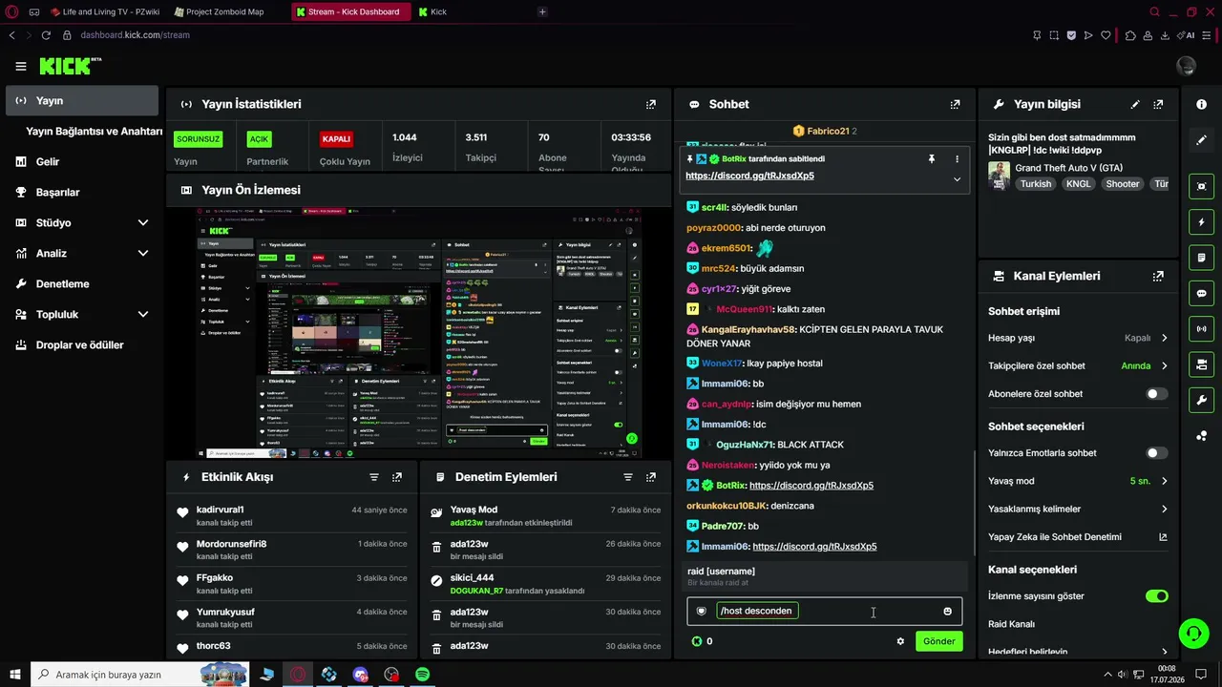Viewport: 1222px width, 687px height.
Task: Expand the Stüdyo sidebar section
Action: point(143,222)
